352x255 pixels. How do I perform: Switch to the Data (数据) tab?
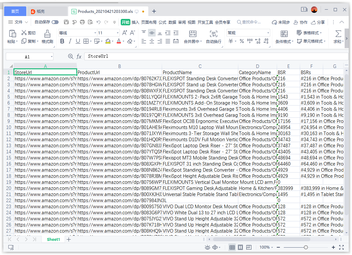pos(172,22)
